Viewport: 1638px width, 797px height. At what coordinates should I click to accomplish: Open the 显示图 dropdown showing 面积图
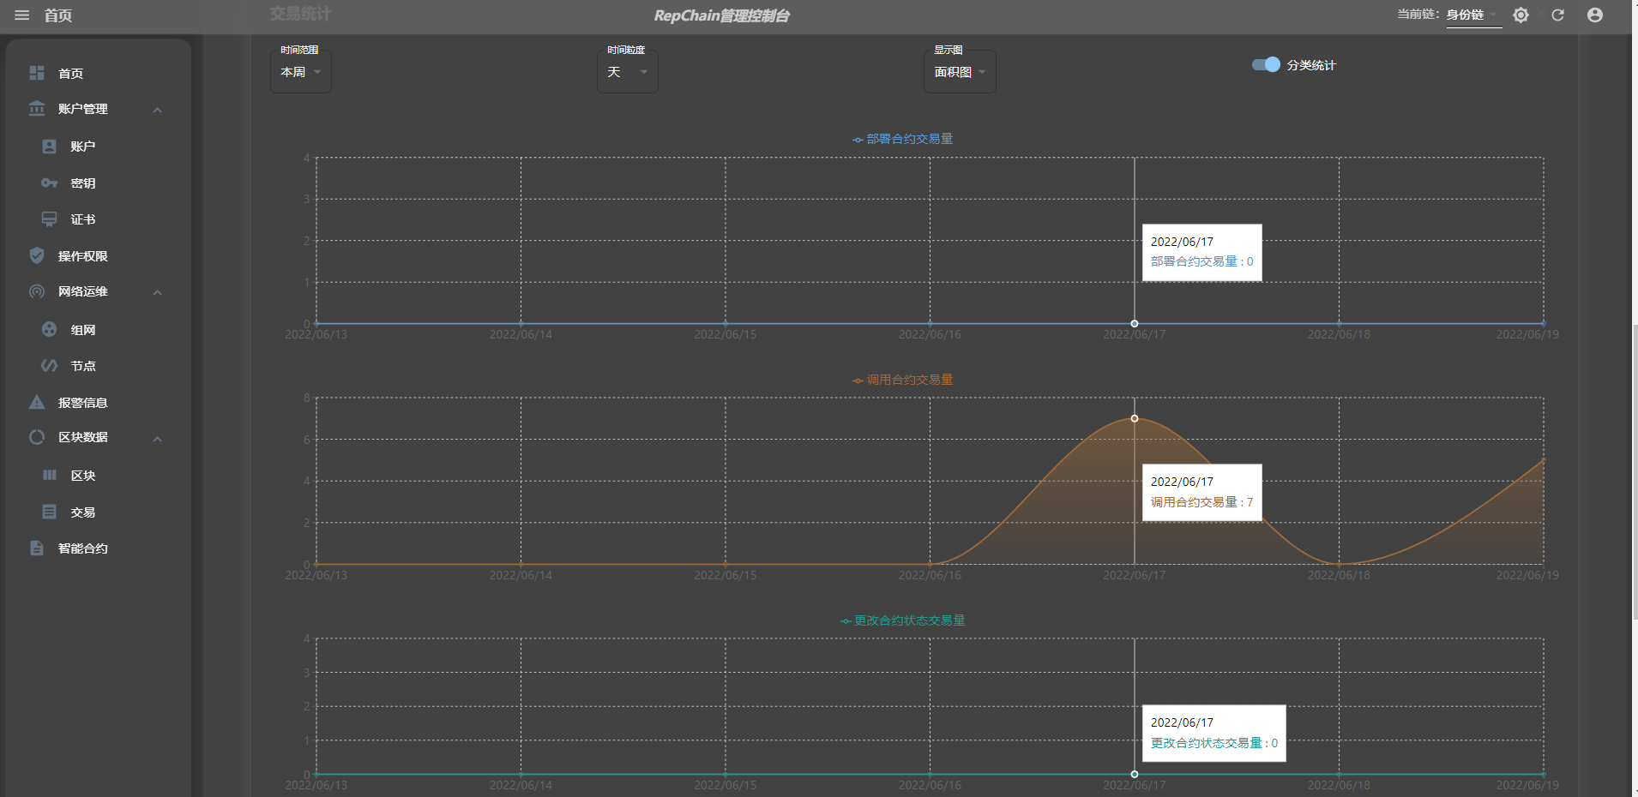click(x=960, y=72)
